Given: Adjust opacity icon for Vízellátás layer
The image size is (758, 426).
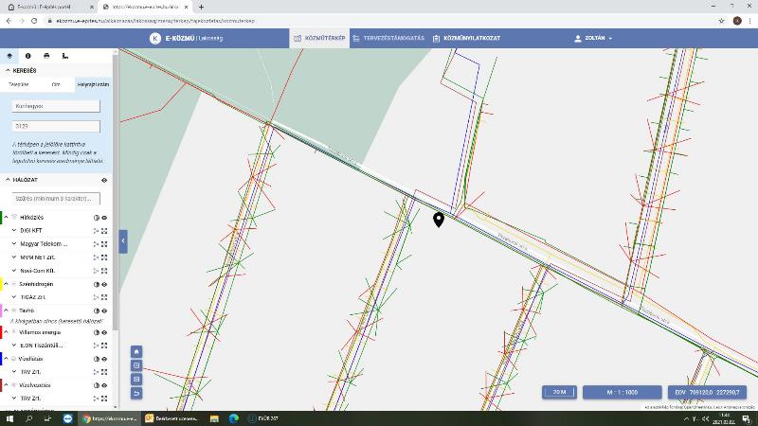Looking at the screenshot, I should [x=96, y=359].
